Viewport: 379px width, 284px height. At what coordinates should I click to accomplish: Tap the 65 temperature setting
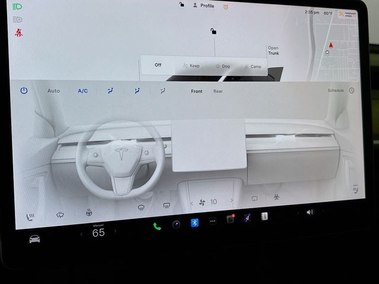[98, 233]
